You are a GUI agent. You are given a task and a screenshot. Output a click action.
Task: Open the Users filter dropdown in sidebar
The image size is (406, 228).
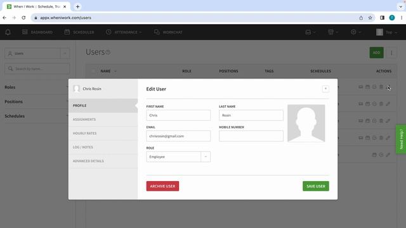tap(37, 53)
